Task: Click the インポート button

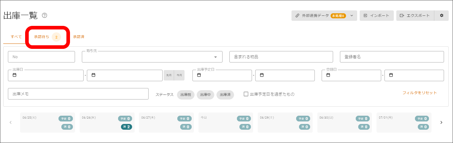Action: coord(377,15)
